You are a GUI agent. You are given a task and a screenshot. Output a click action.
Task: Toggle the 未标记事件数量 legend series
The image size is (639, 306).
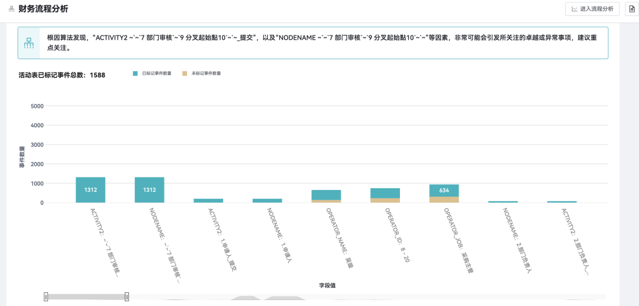(205, 73)
